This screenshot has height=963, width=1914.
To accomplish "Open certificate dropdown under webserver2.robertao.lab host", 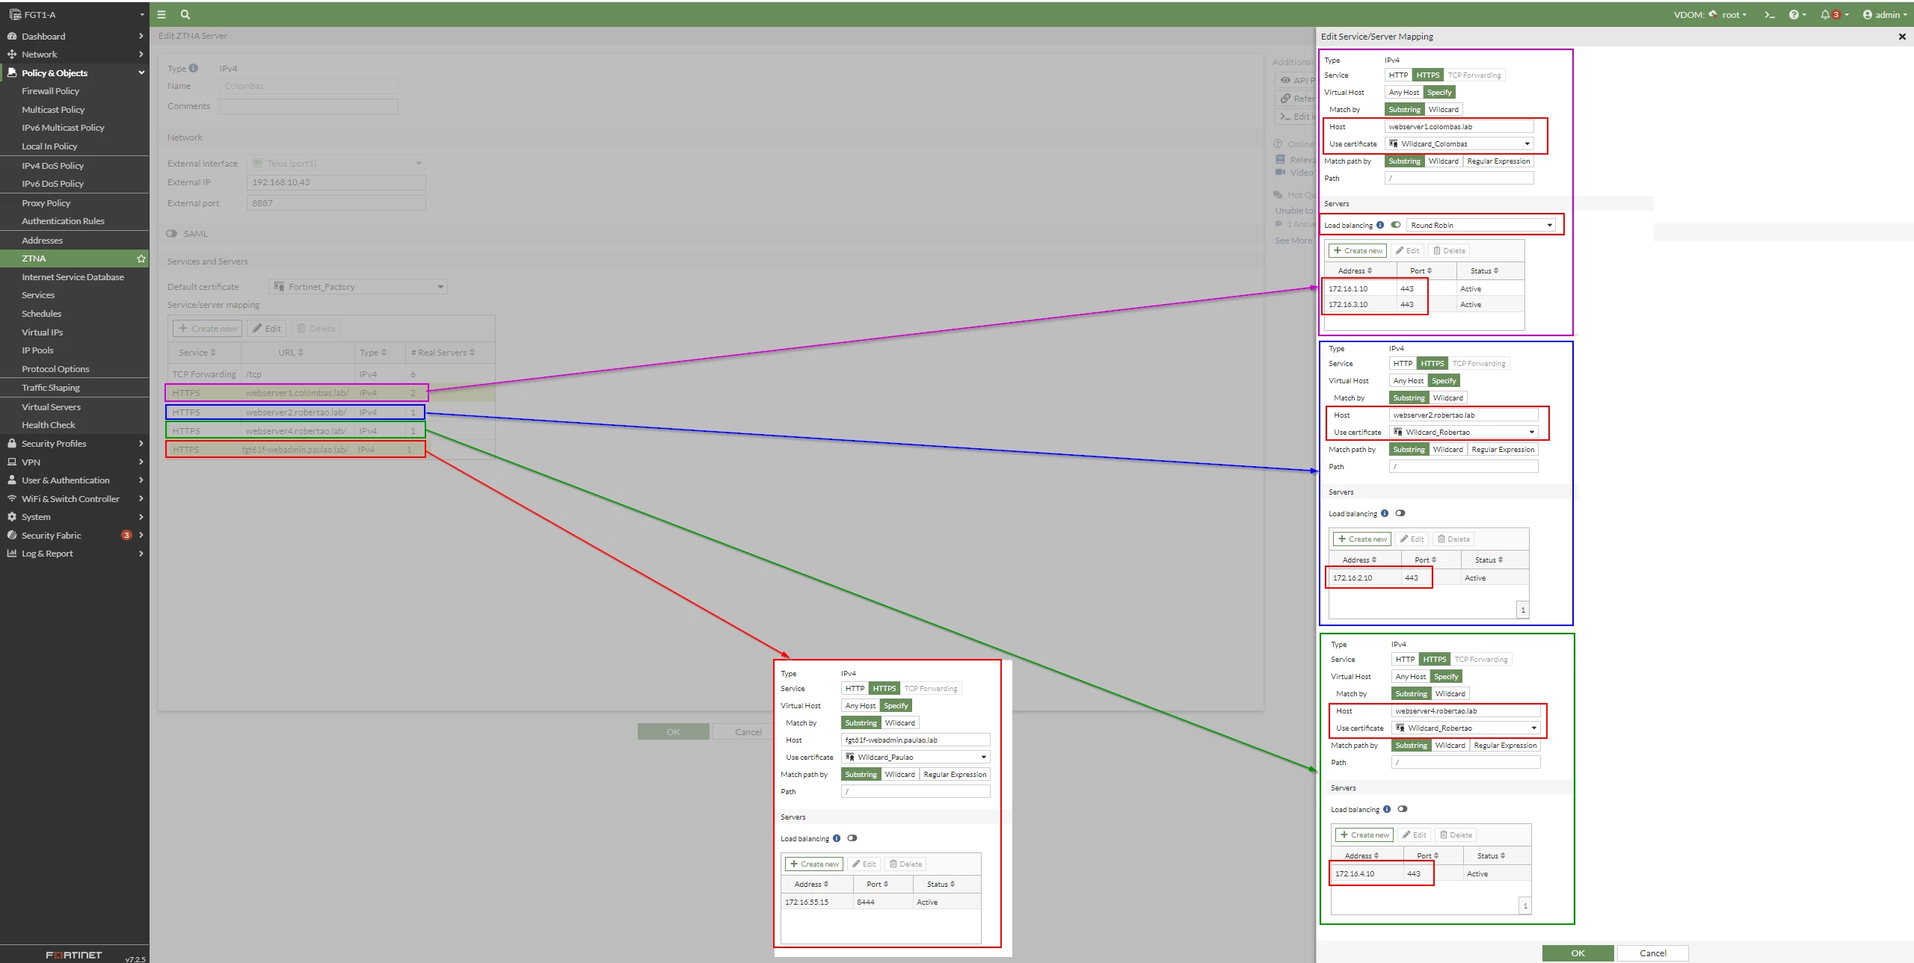I will tap(1464, 432).
